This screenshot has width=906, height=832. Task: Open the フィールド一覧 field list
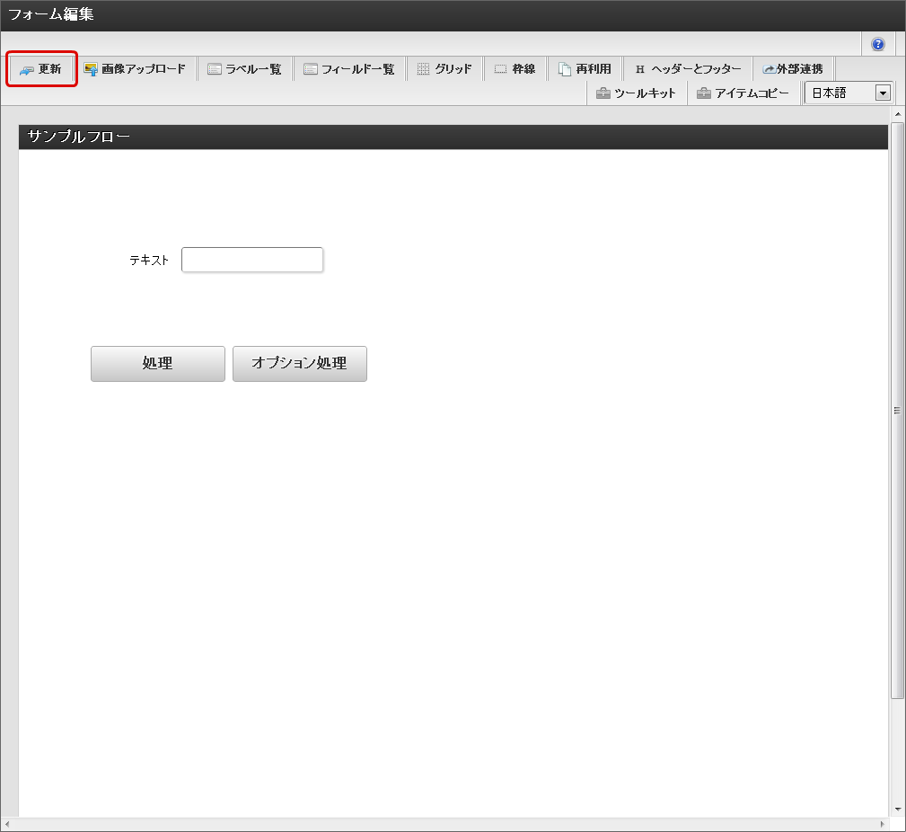(x=349, y=69)
